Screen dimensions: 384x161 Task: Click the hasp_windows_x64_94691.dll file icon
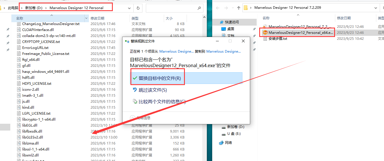pos(19,72)
